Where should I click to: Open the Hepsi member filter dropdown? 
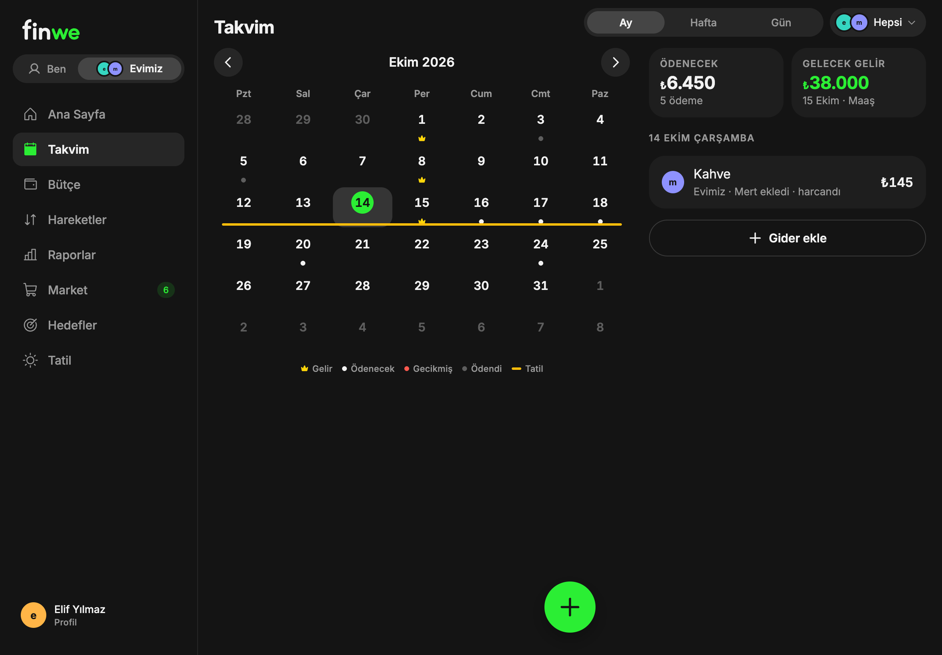[x=877, y=23]
